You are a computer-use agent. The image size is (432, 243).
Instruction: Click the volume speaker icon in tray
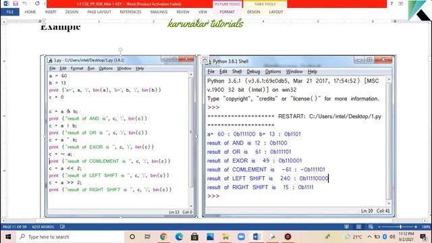click(x=392, y=237)
